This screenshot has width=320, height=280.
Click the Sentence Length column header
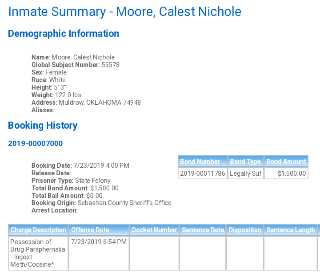click(x=291, y=230)
